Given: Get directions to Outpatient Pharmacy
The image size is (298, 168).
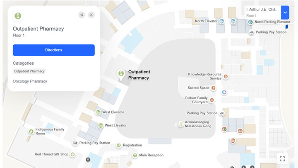Looking at the screenshot, I should click(53, 50).
